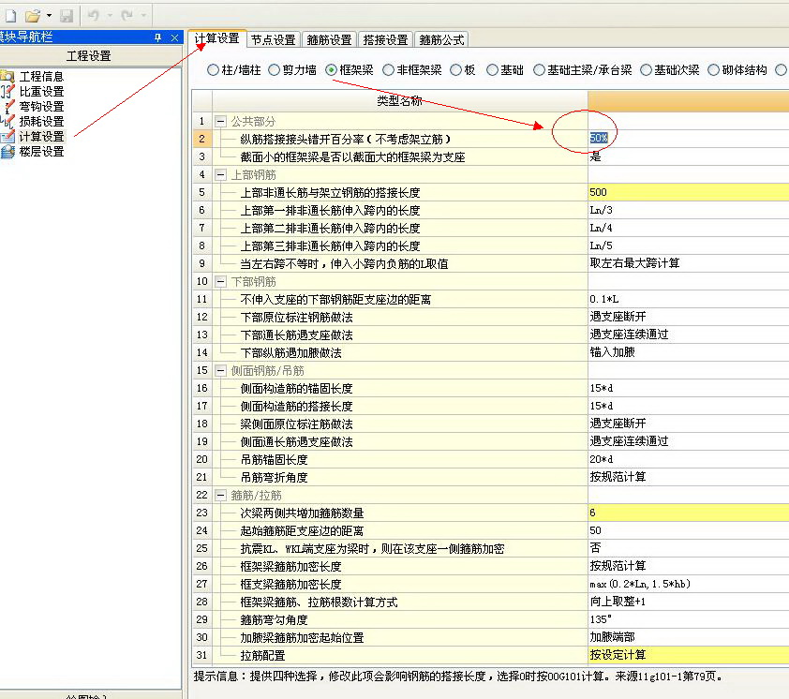Viewport: 789px width, 699px height.
Task: Click the 楼层设置 icon
Action: point(7,152)
